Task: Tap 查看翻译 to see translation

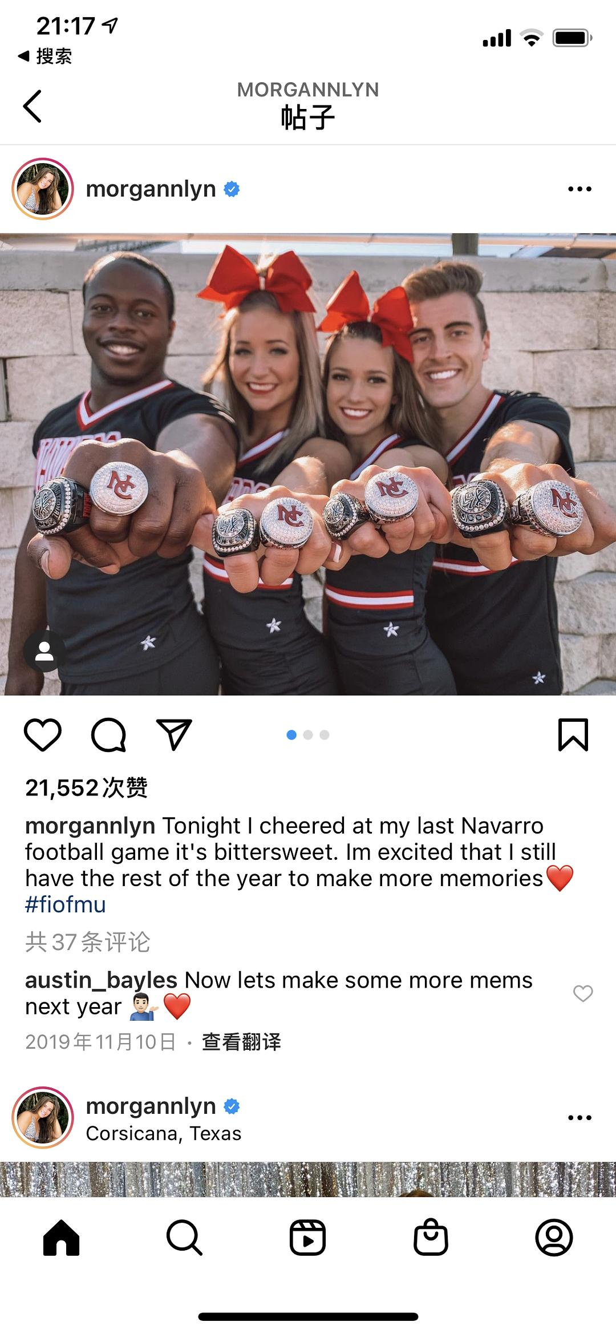Action: (x=242, y=1042)
